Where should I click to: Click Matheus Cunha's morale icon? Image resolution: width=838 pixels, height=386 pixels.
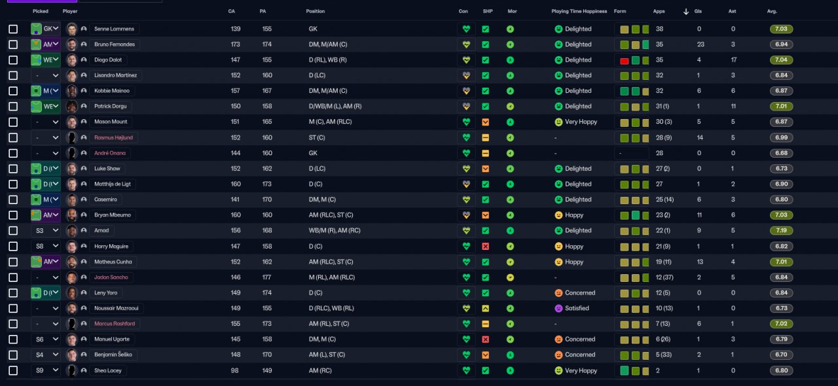(x=510, y=262)
